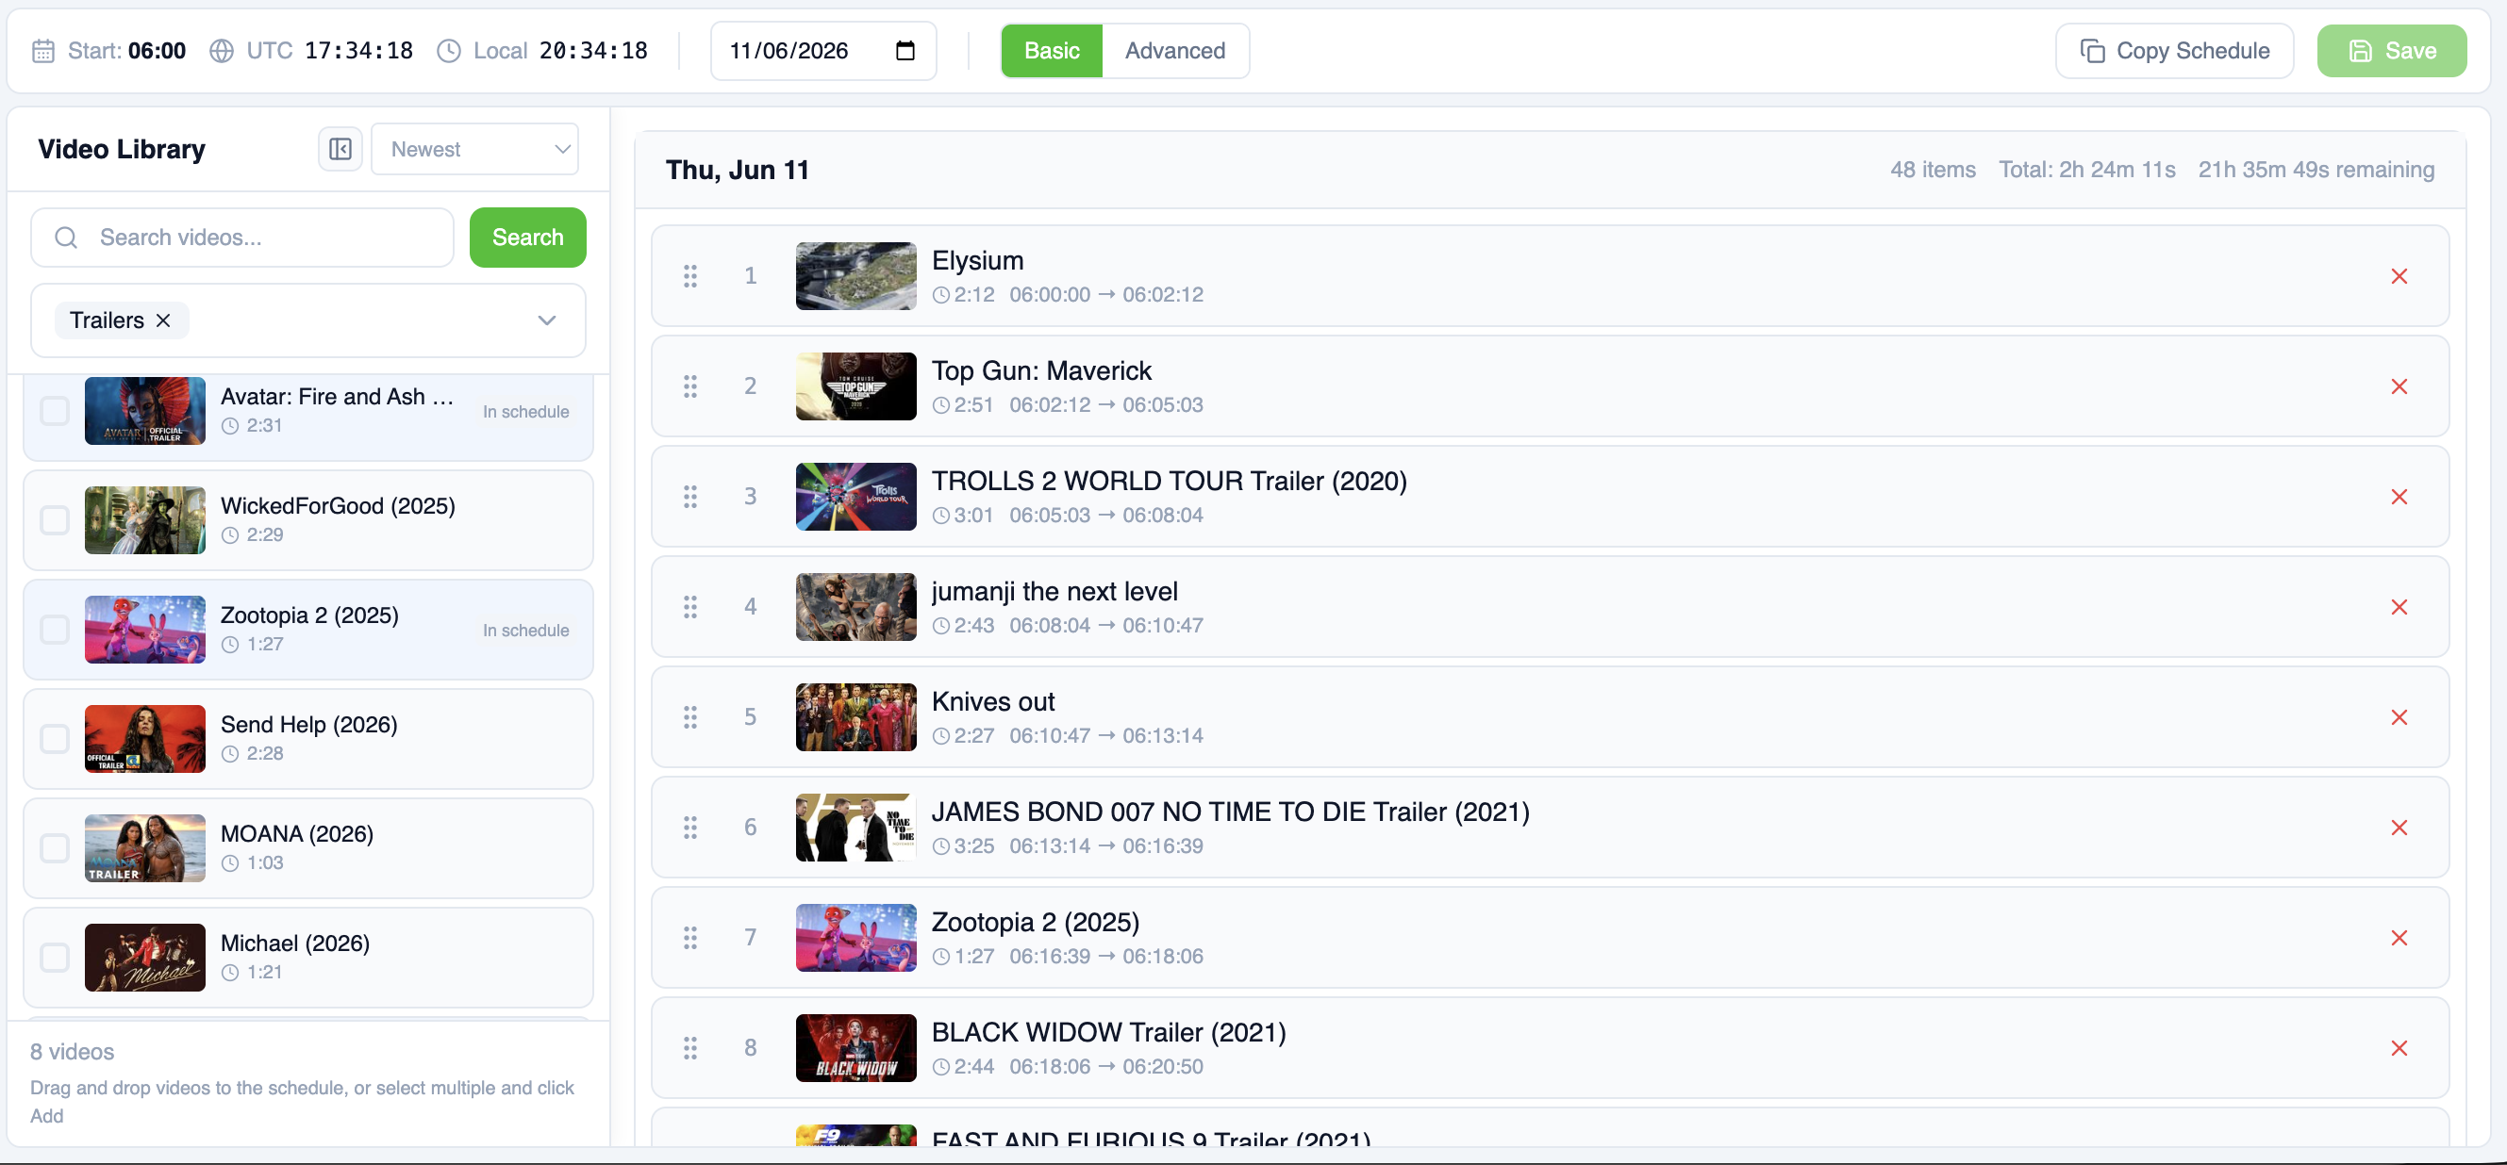This screenshot has height=1165, width=2507.
Task: Click the Local time clock icon
Action: coord(448,51)
